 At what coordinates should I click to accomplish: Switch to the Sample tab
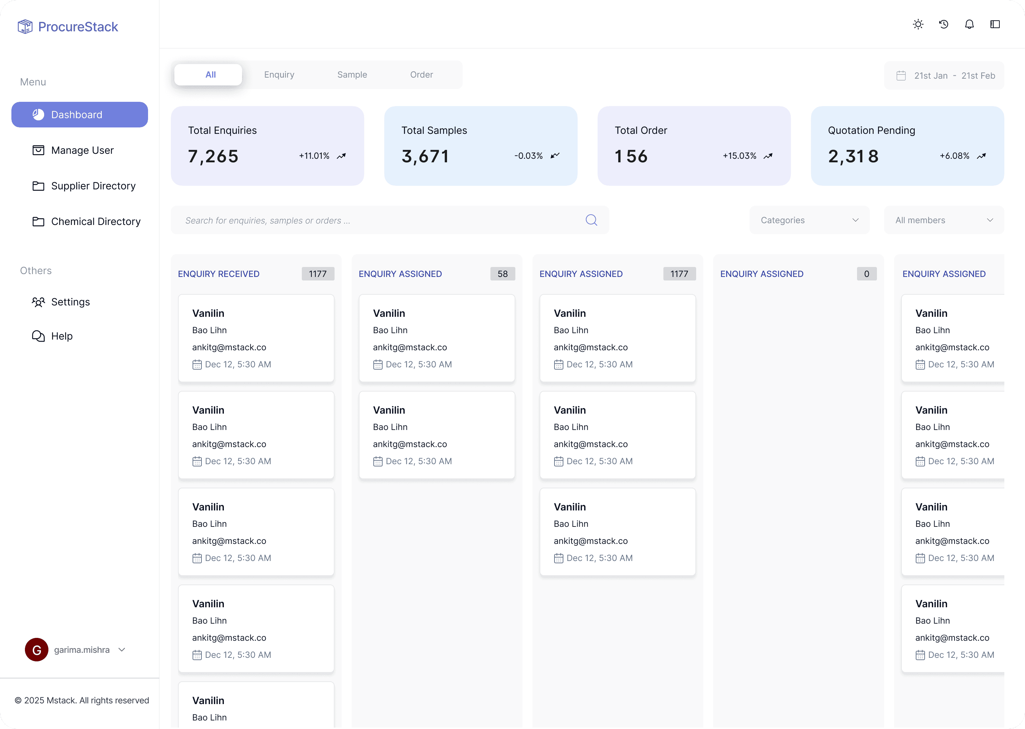[352, 74]
